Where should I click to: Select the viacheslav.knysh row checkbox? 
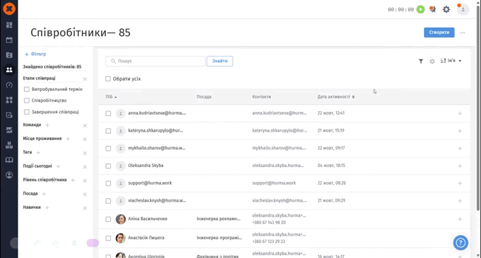[108, 201]
